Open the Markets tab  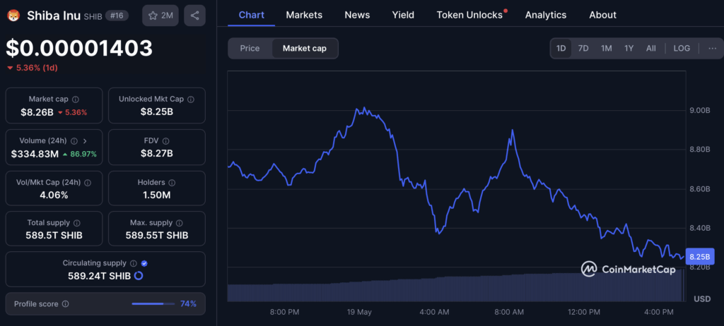[x=304, y=15]
